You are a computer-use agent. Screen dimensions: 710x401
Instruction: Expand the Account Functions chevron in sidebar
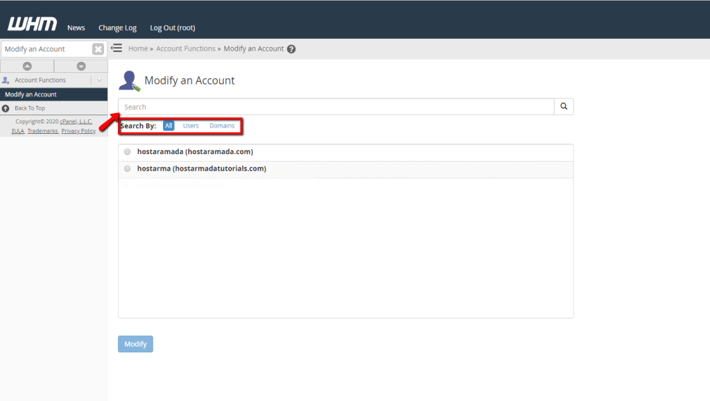98,79
